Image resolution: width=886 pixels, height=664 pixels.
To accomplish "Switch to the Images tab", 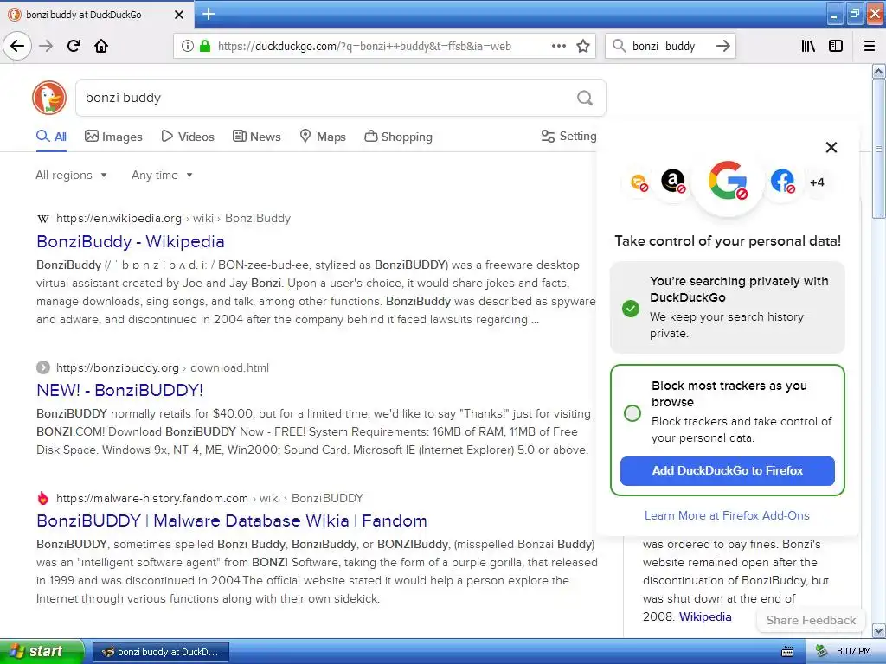I will click(x=113, y=137).
